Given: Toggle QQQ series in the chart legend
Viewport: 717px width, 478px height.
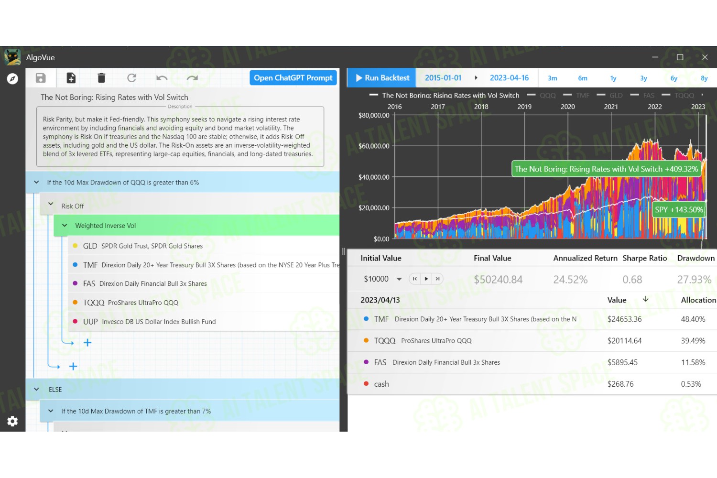Looking at the screenshot, I should coord(542,95).
